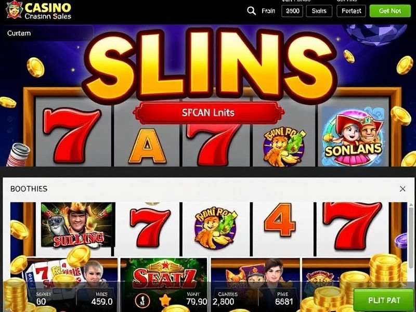This screenshot has height=312, width=416.
Task: Select the orange A reel symbol
Action: (147, 146)
